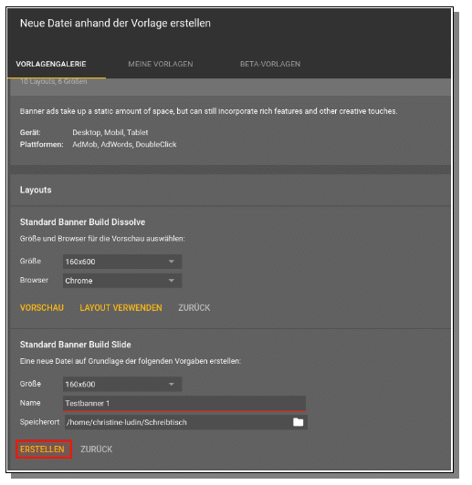Expand the Größe dropdown under Build Dissolve

click(x=122, y=262)
